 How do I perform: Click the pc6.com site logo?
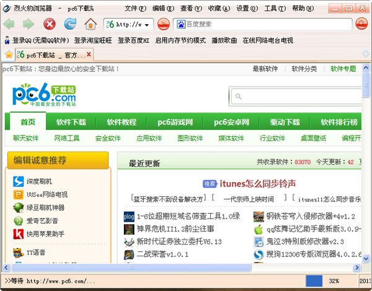click(44, 94)
